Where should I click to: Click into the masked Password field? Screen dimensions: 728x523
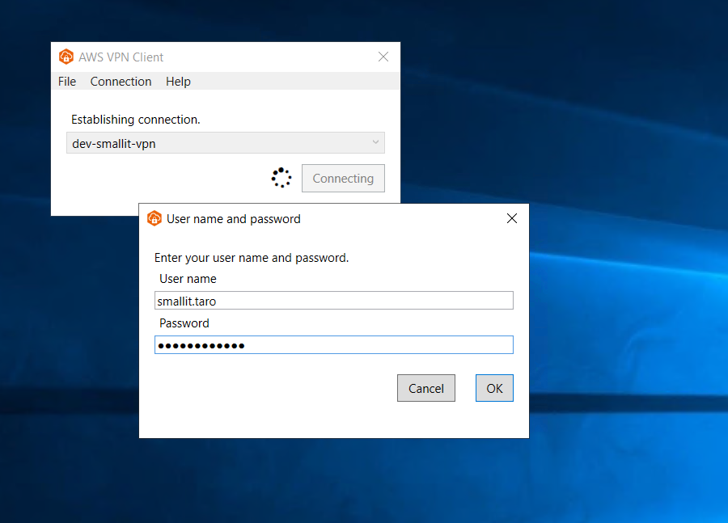(333, 345)
